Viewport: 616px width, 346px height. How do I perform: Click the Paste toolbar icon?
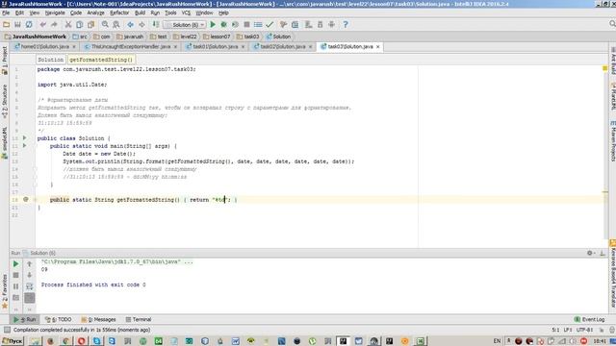tap(90, 24)
